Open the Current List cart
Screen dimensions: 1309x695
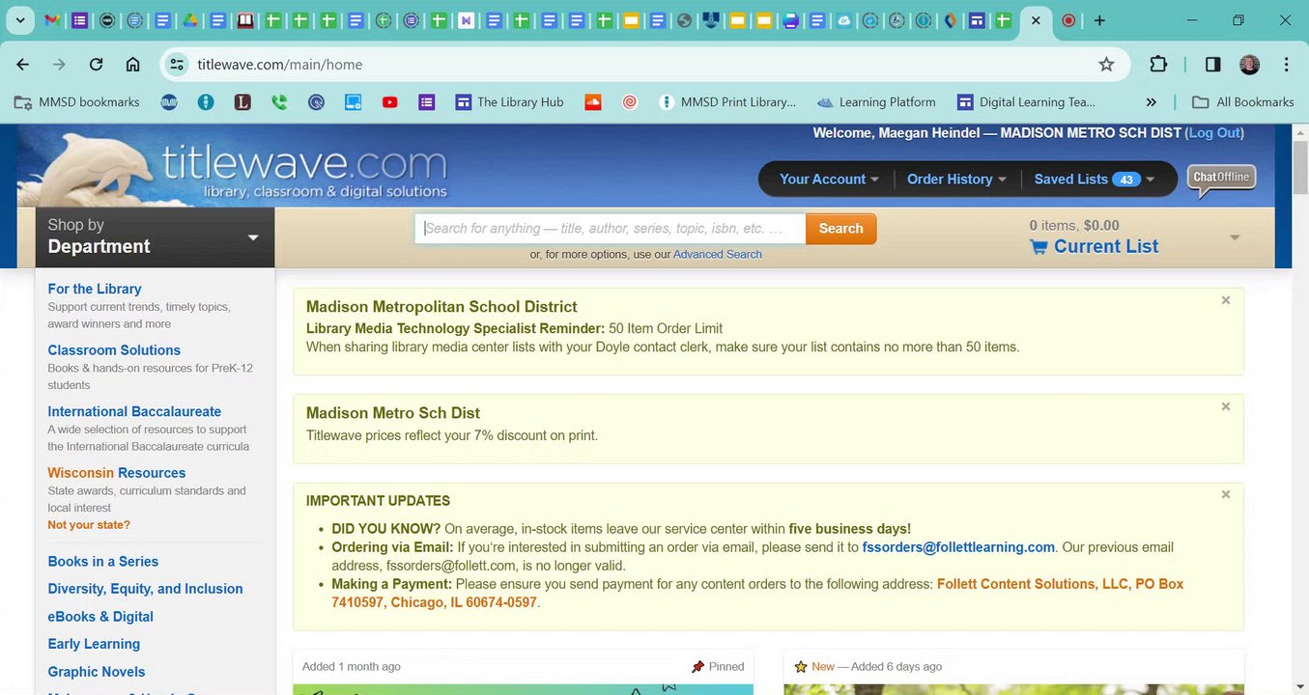[1095, 246]
